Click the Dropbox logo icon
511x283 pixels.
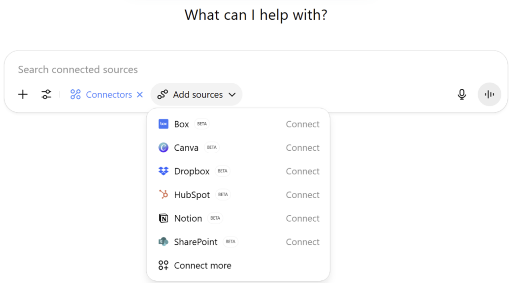coord(164,171)
